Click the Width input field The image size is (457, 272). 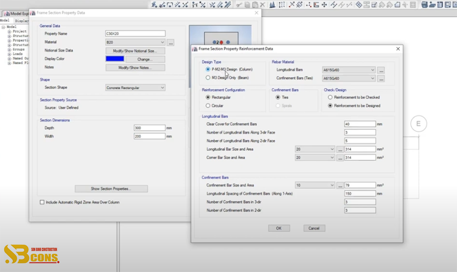pyautogui.click(x=149, y=137)
